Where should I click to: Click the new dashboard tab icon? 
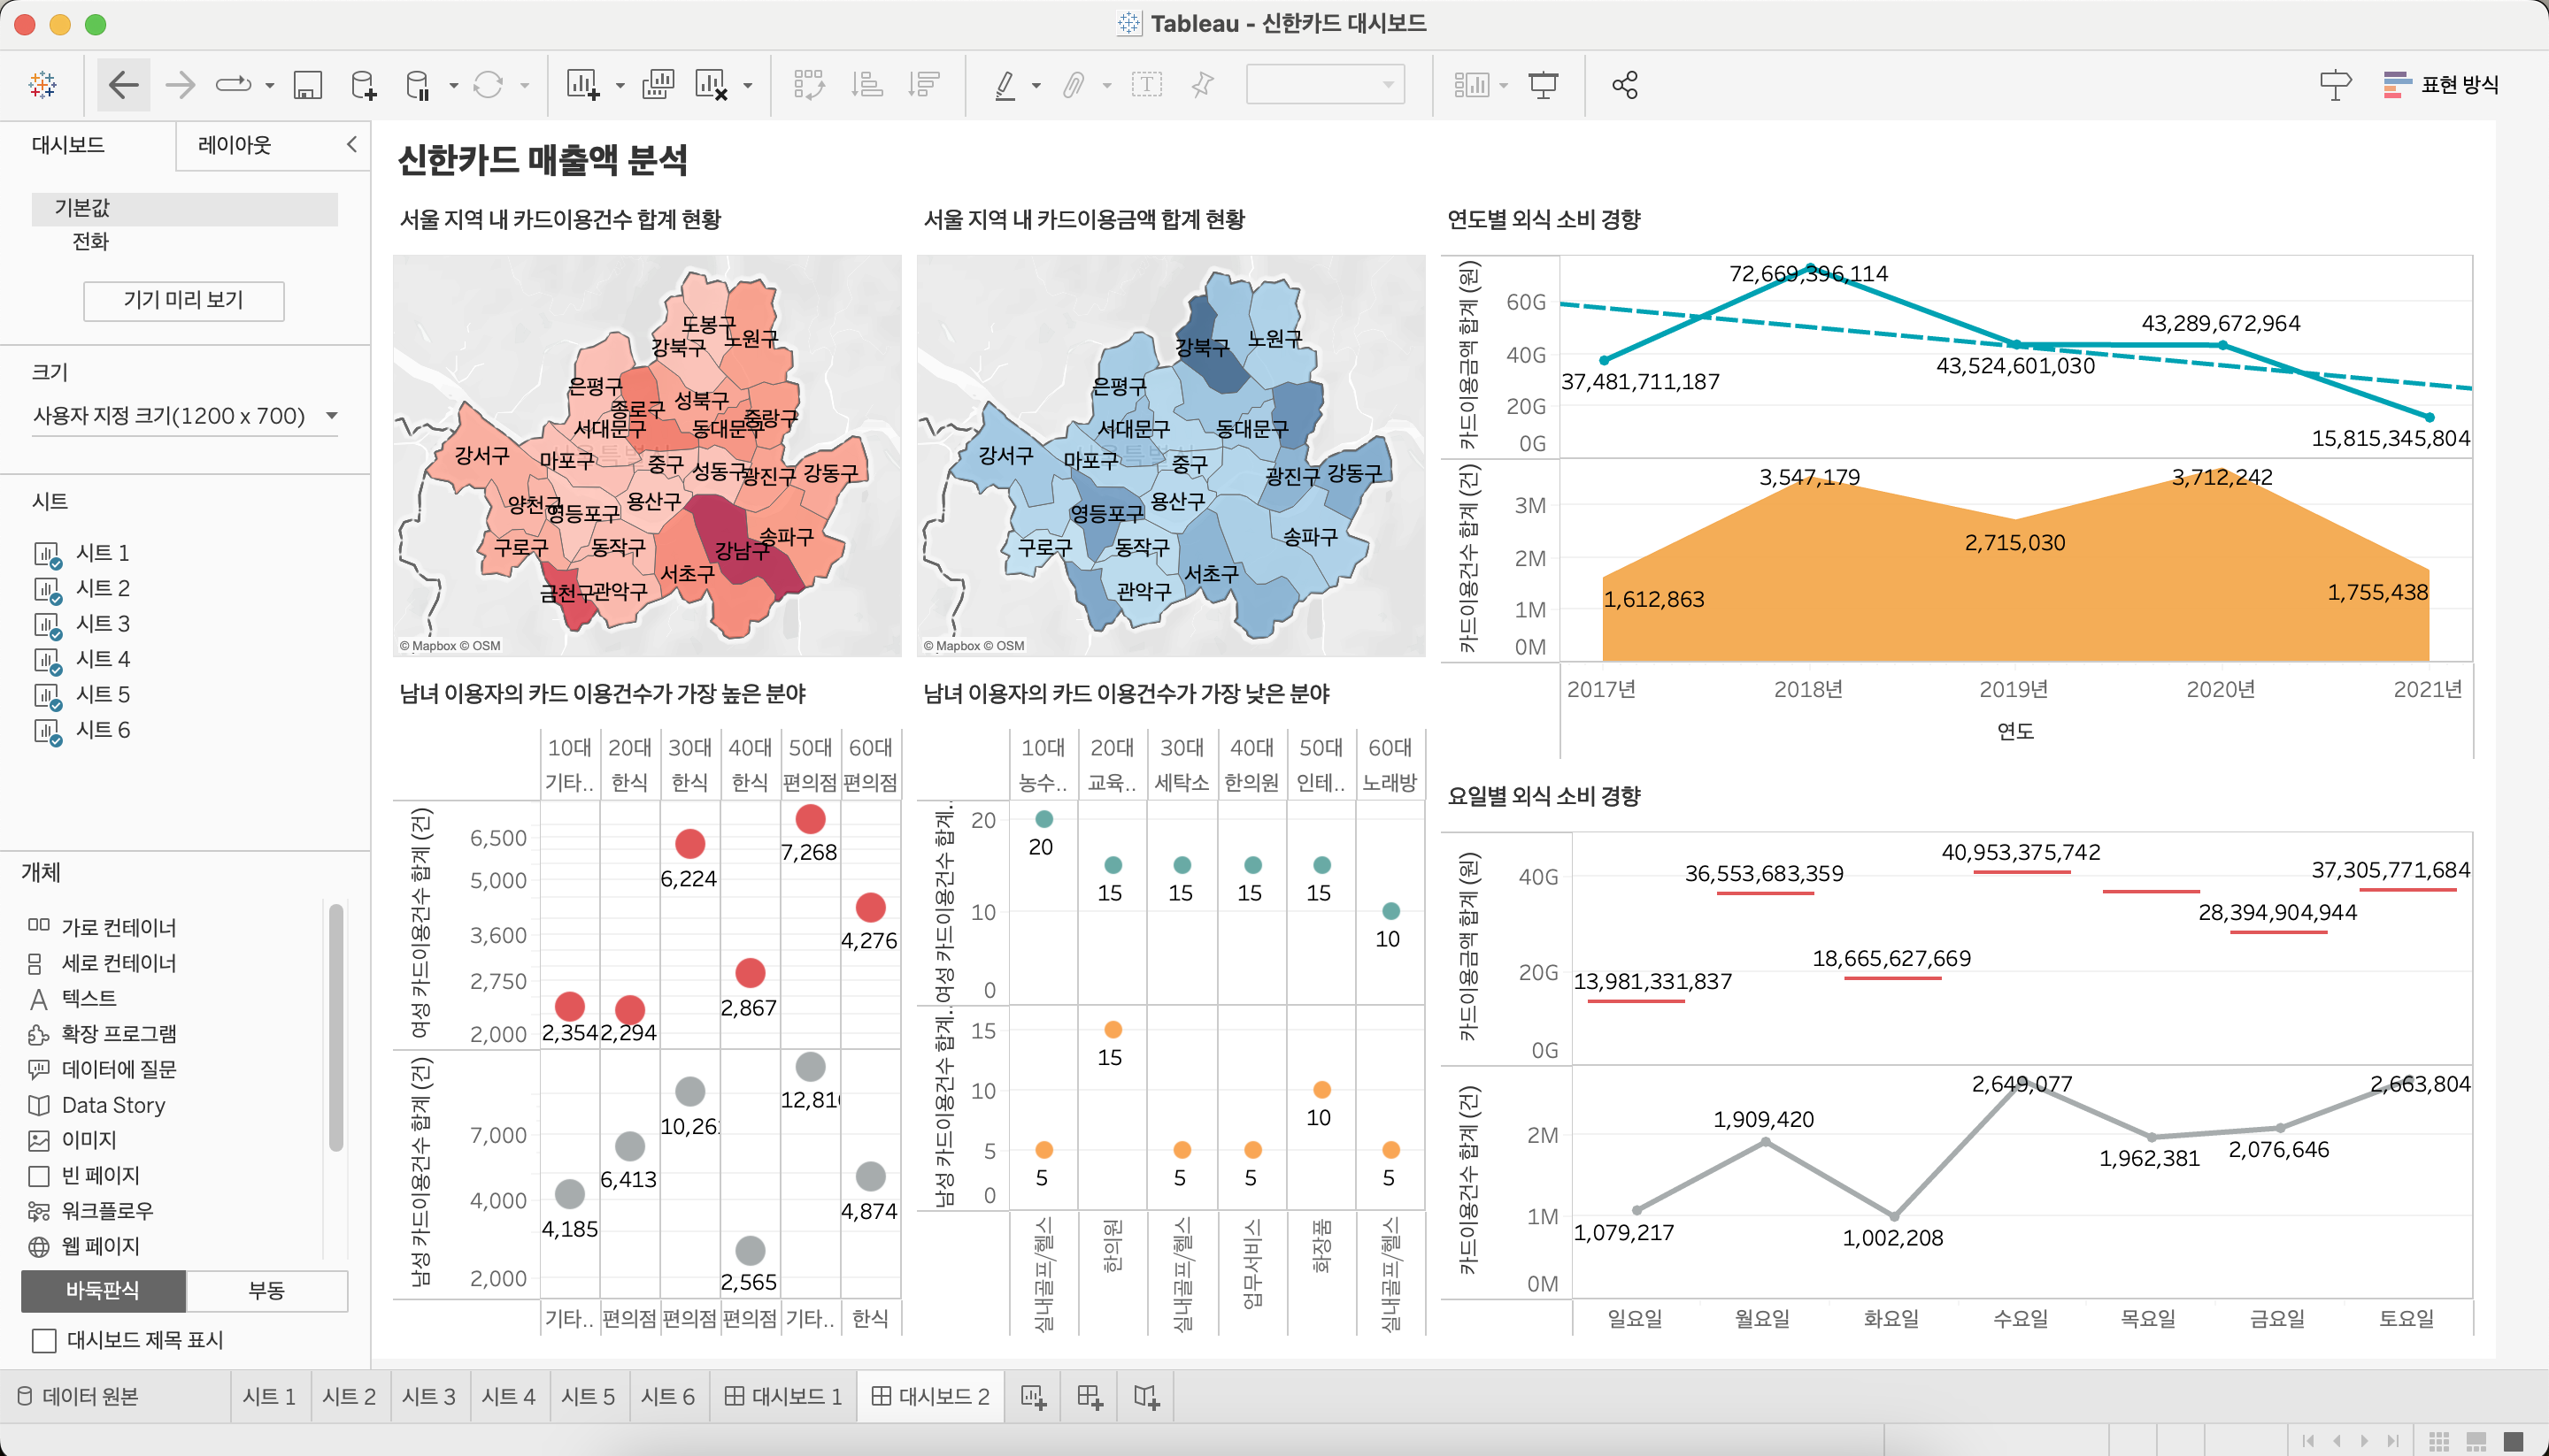[x=1090, y=1396]
